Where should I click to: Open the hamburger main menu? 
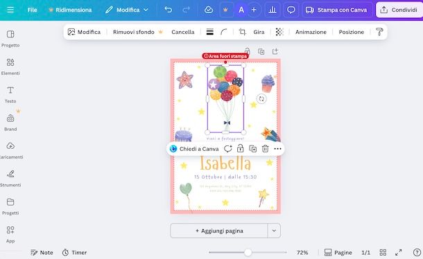tap(10, 10)
